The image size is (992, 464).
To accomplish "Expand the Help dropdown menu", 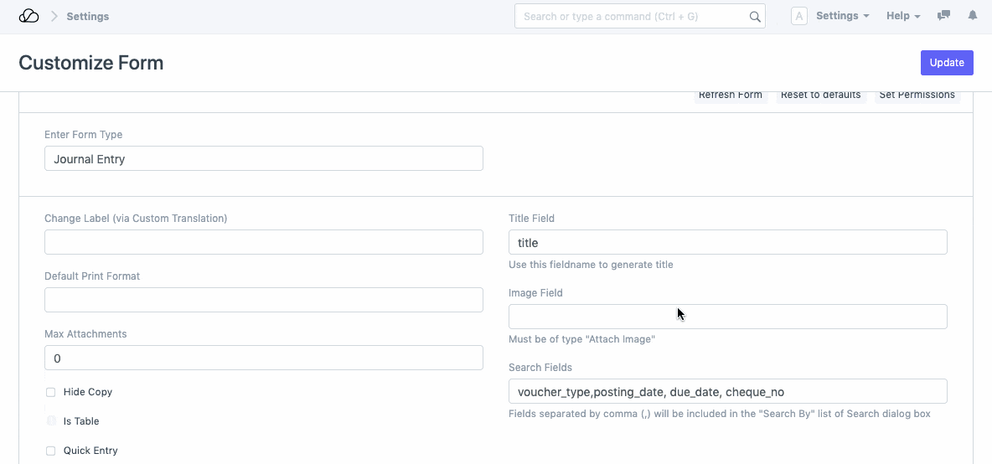I will point(903,17).
